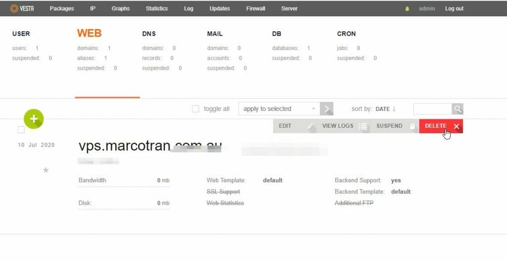Check the toggle all checkbox
507x261 pixels.
click(195, 109)
